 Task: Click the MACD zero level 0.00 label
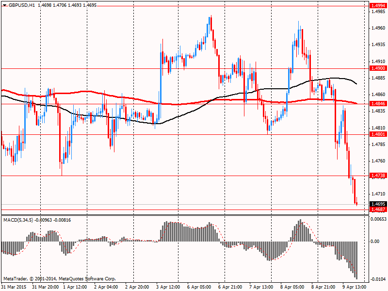click(x=375, y=241)
